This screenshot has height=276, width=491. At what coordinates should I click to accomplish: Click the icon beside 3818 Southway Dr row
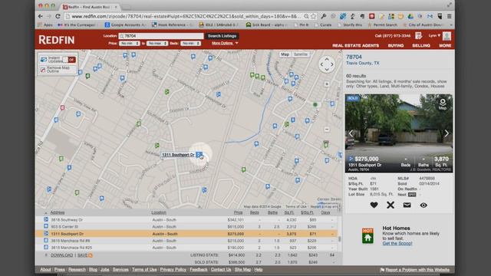(x=46, y=220)
